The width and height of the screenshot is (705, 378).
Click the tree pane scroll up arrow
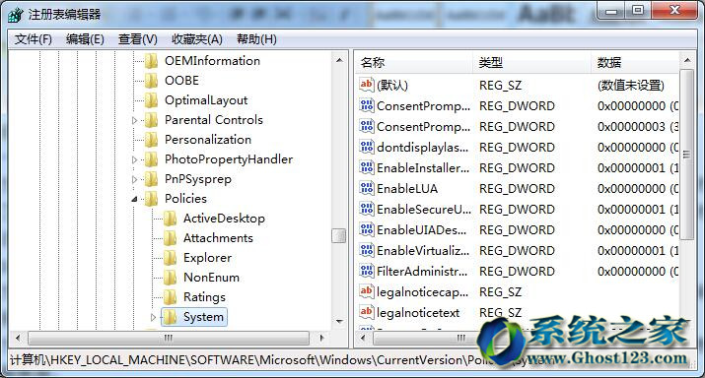(x=339, y=60)
